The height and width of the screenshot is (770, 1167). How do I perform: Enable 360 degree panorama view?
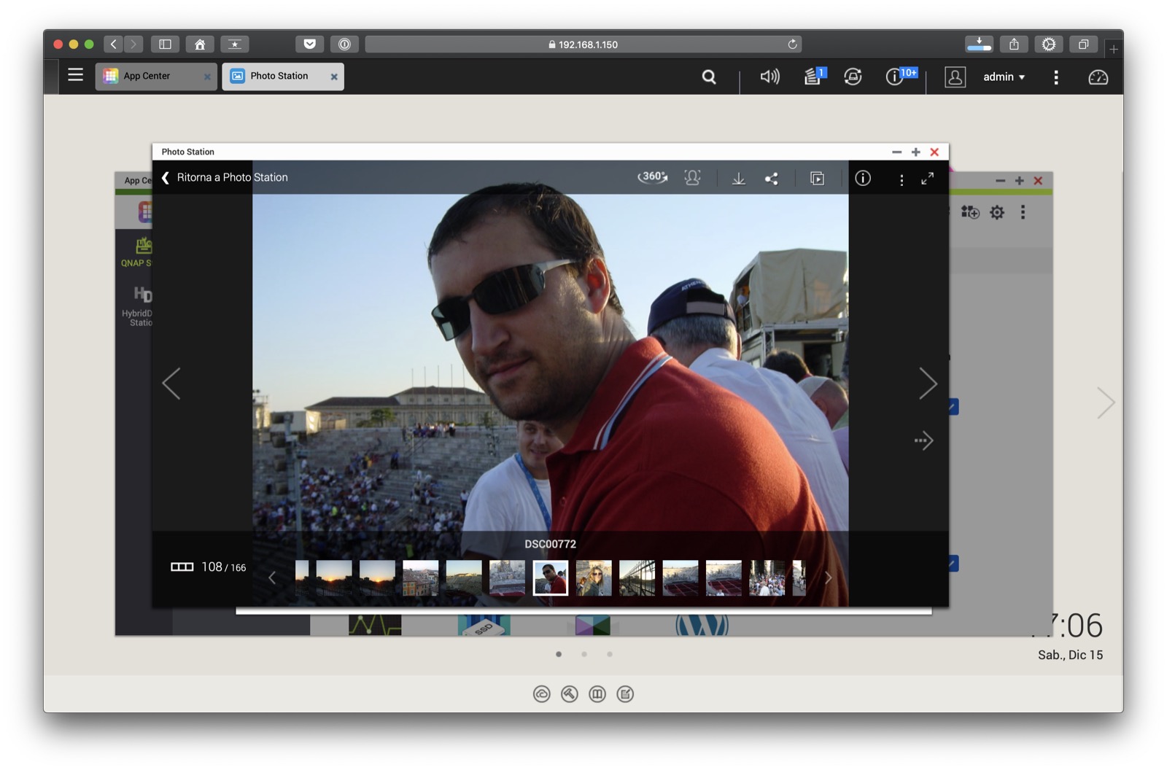tap(652, 178)
